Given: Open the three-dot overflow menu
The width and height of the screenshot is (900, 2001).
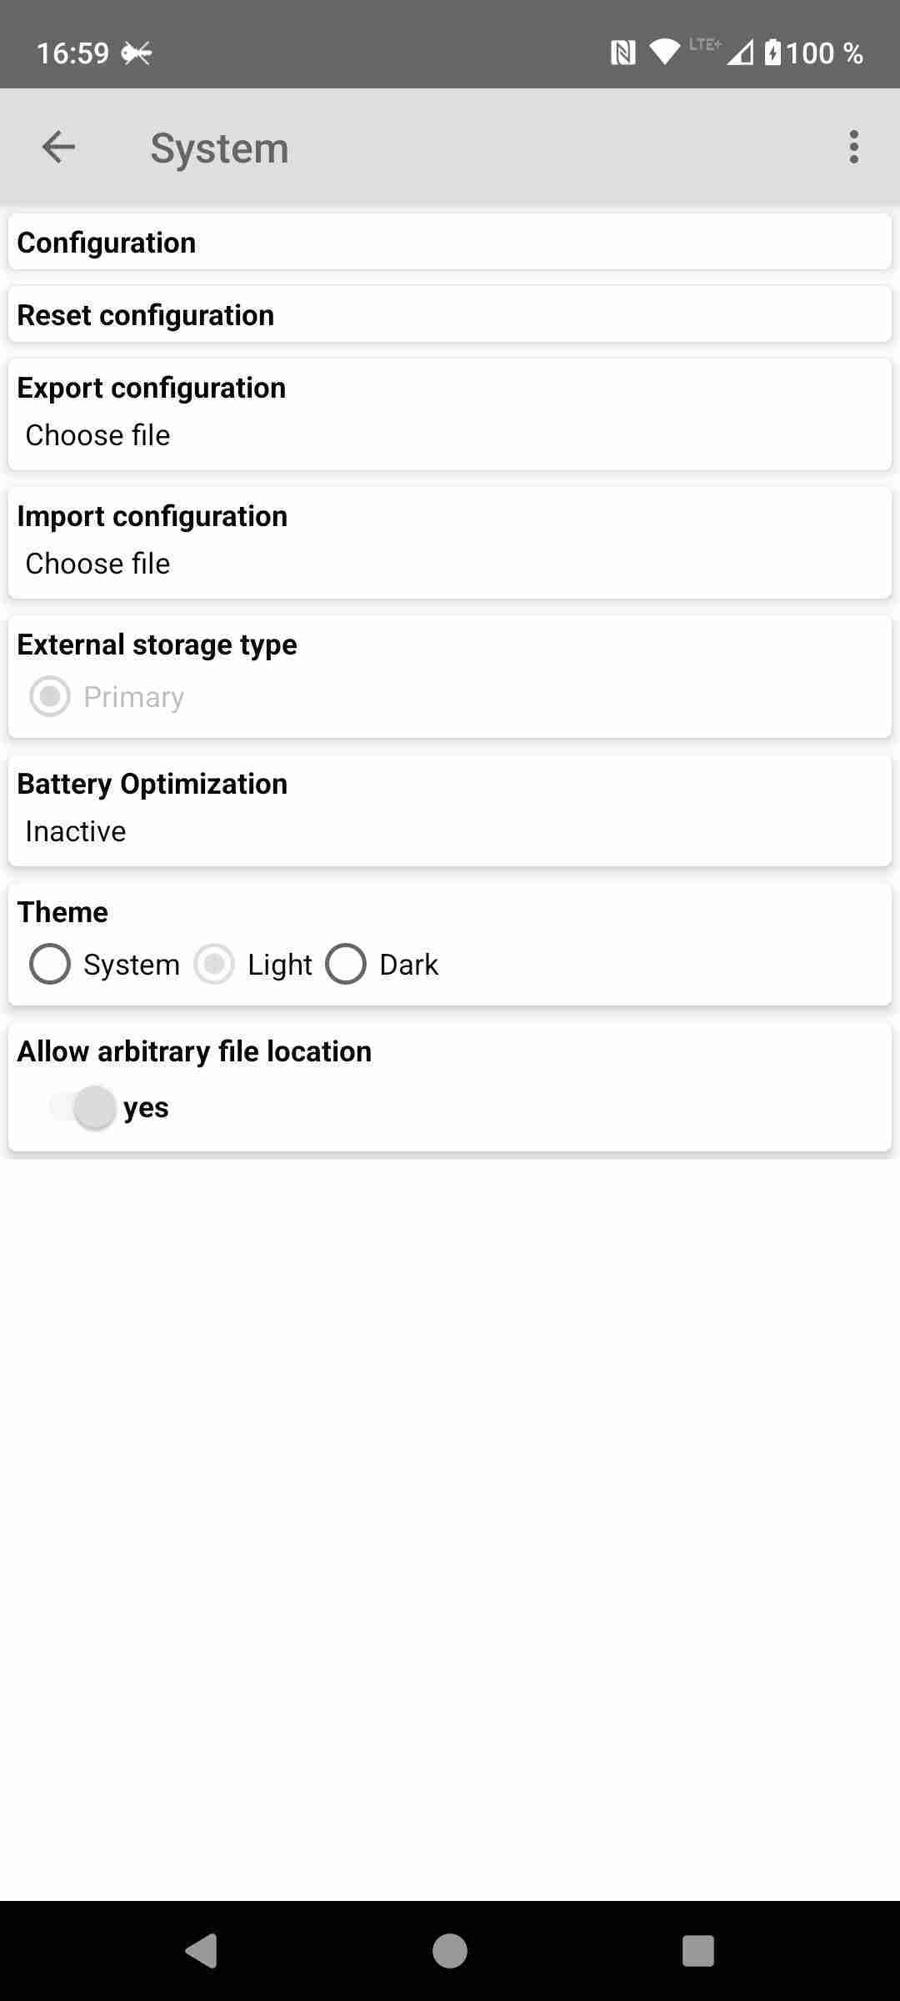Looking at the screenshot, I should [853, 148].
